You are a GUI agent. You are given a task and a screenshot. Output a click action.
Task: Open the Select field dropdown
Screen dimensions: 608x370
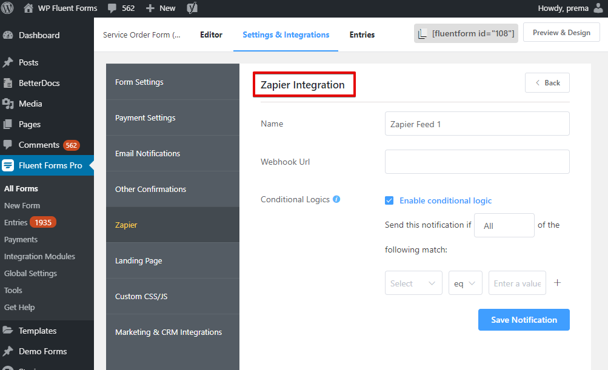point(413,283)
